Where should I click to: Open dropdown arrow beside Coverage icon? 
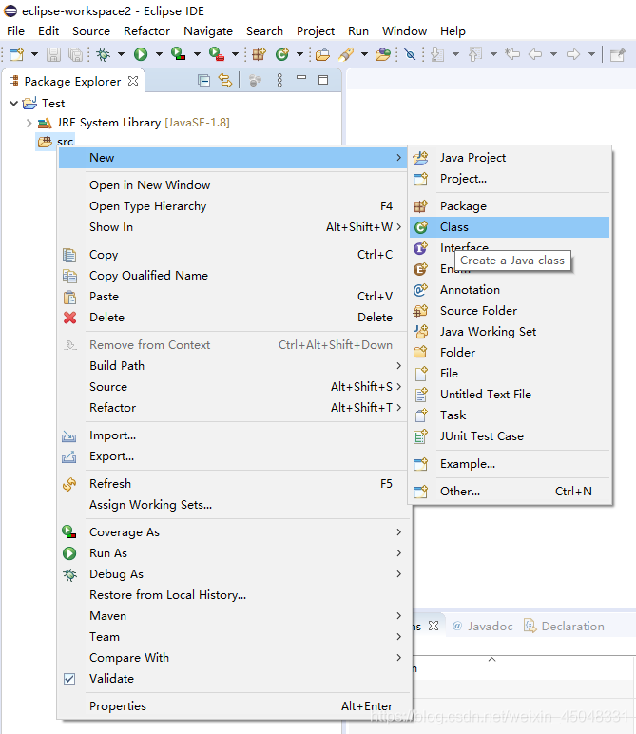click(197, 54)
